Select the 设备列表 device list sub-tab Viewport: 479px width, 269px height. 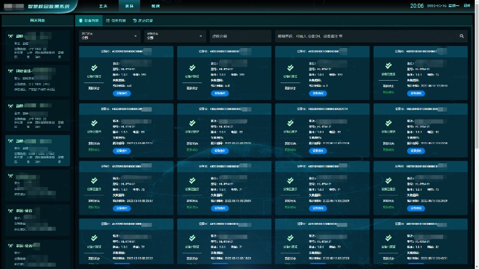[x=89, y=20]
